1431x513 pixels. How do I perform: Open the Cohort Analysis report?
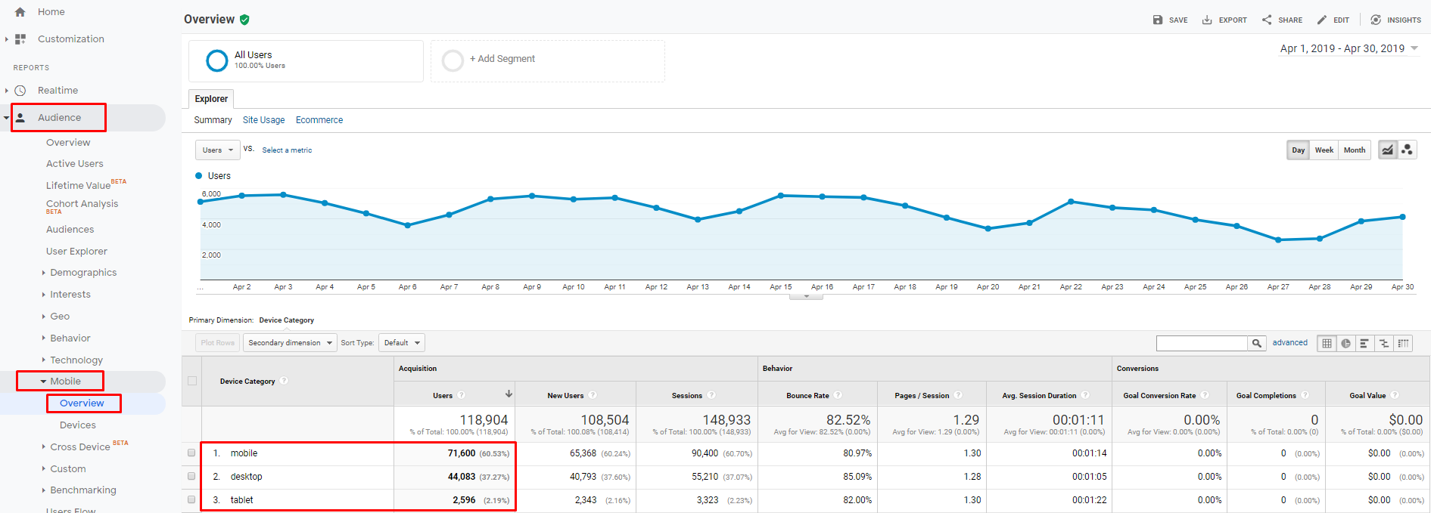pyautogui.click(x=82, y=204)
